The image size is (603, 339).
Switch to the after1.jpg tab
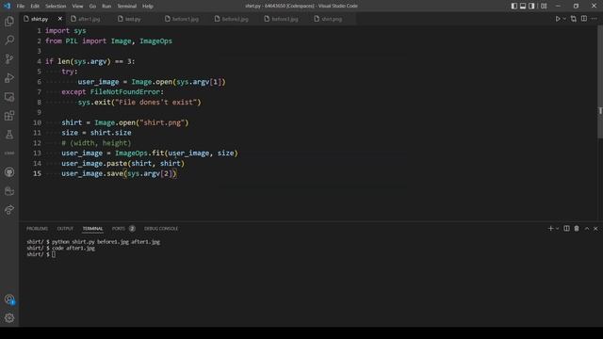point(89,19)
